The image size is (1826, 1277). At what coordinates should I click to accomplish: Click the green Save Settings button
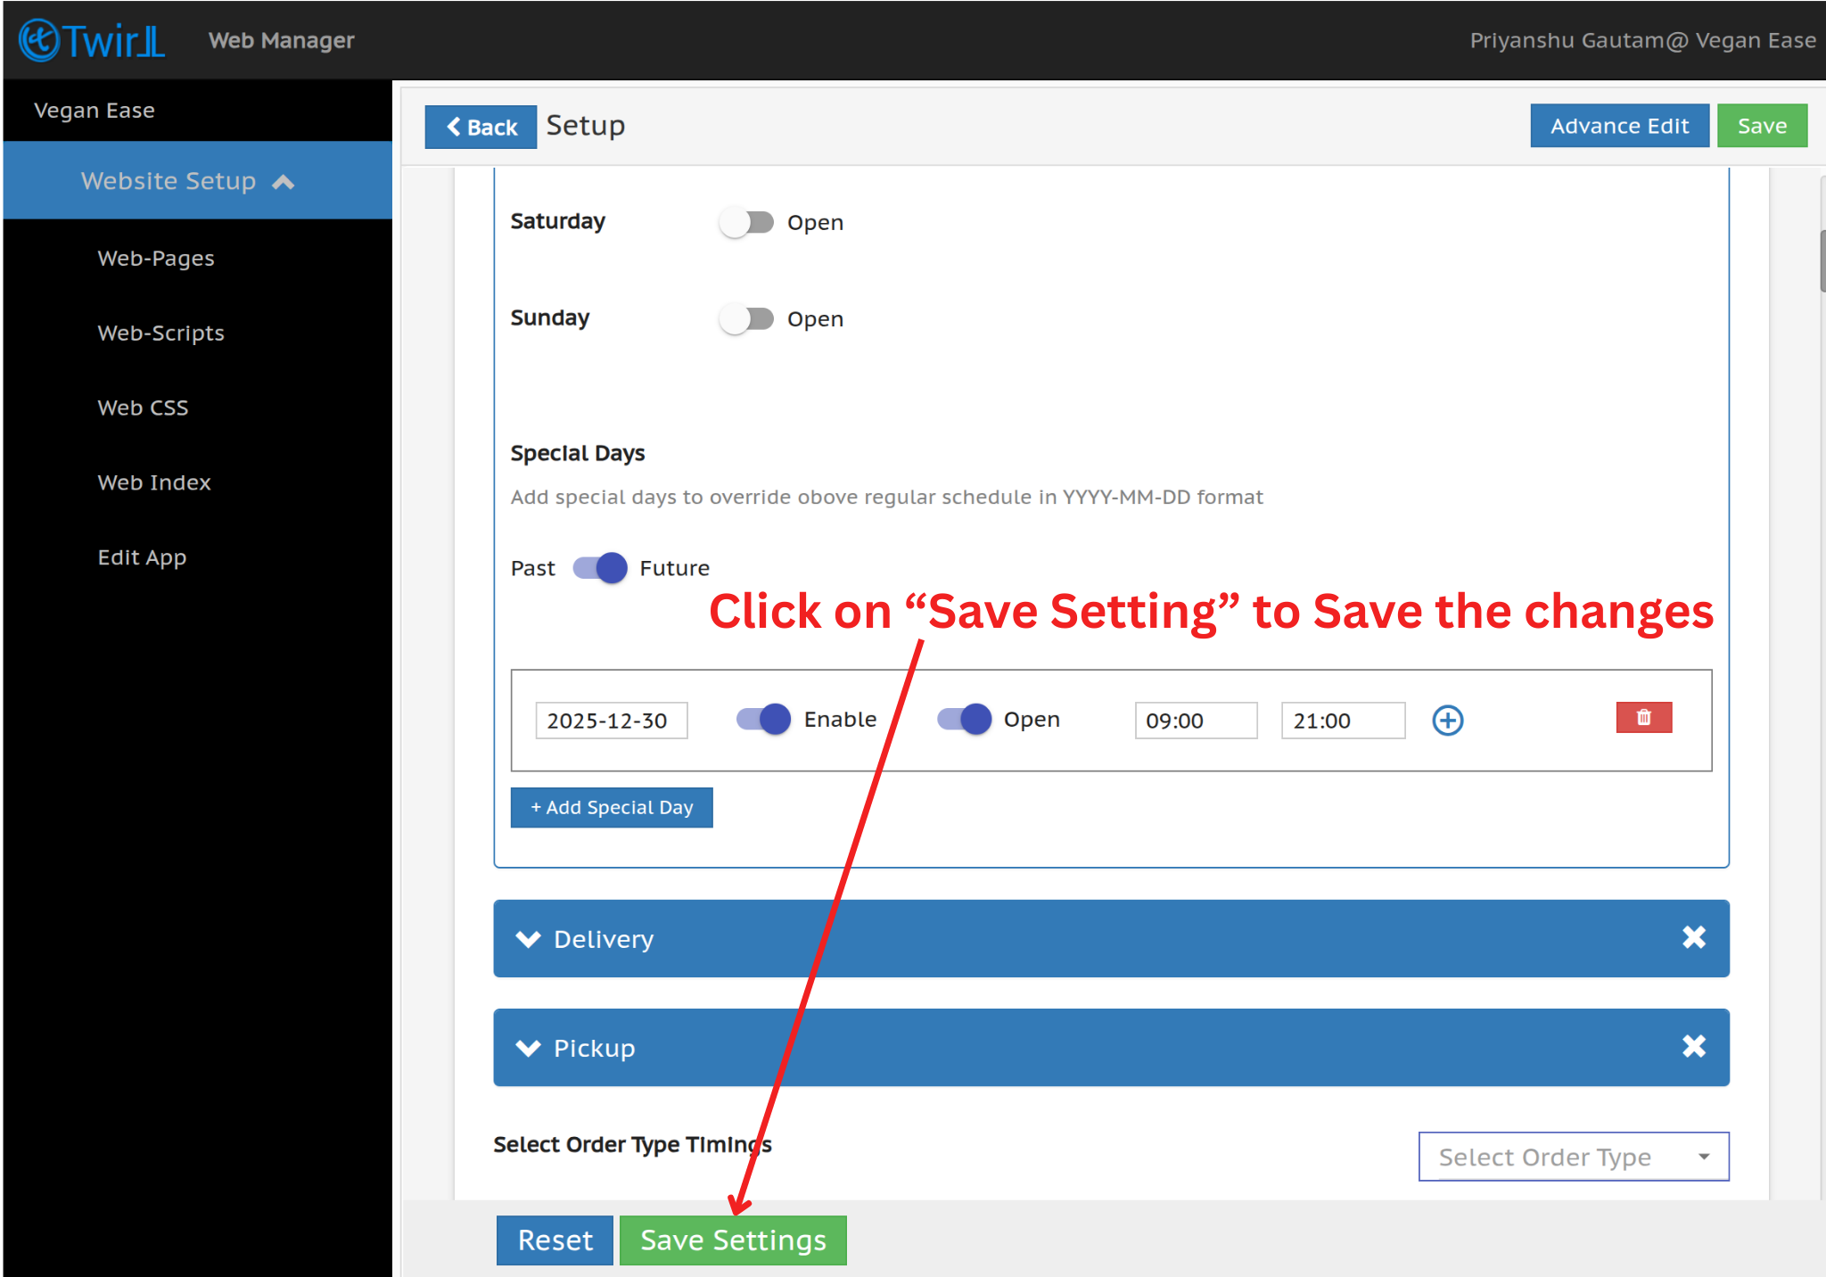pyautogui.click(x=733, y=1240)
